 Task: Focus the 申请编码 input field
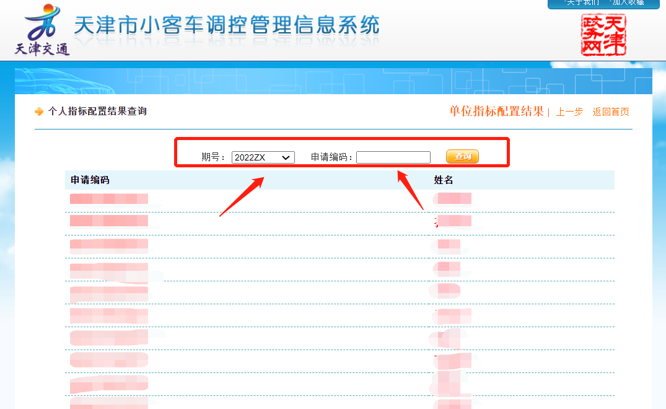(393, 157)
